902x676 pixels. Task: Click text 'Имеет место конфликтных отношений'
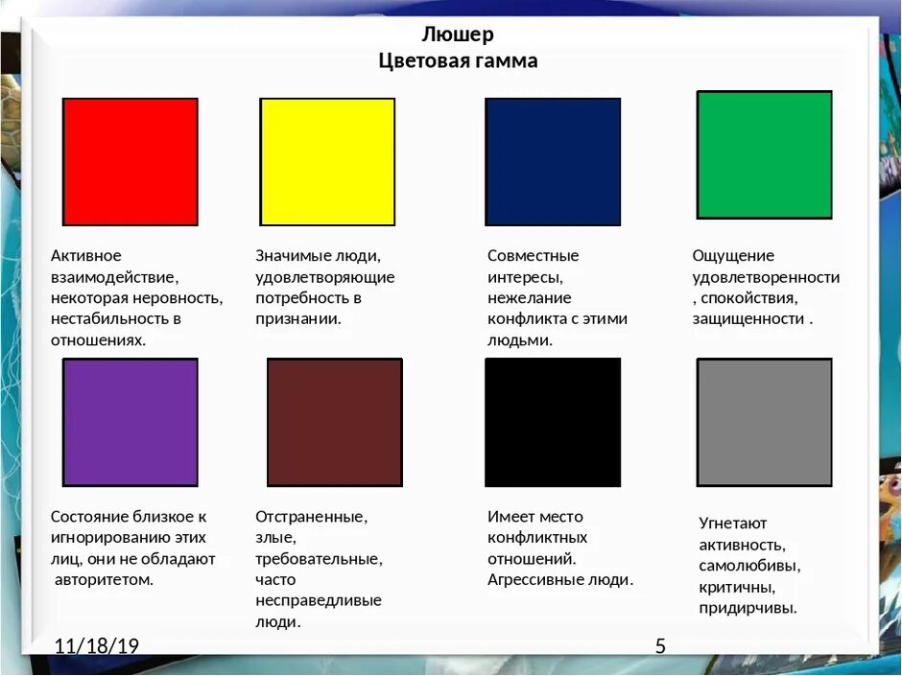pyautogui.click(x=537, y=538)
